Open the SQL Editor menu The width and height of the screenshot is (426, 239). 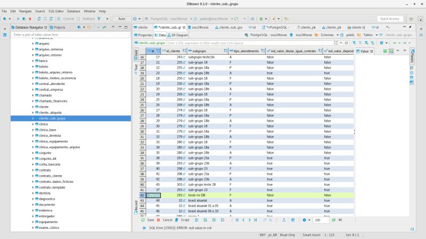point(56,11)
